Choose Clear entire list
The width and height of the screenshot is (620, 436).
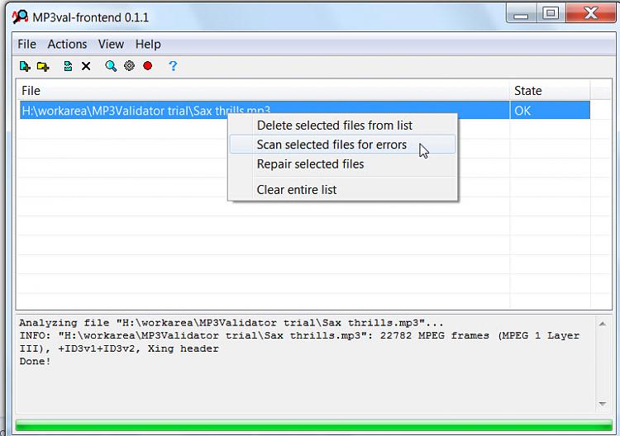pos(342,190)
